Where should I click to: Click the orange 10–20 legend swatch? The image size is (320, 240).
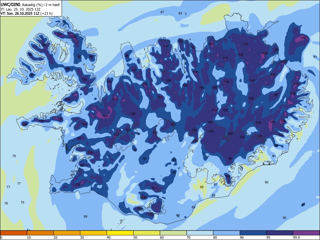(x=40, y=233)
